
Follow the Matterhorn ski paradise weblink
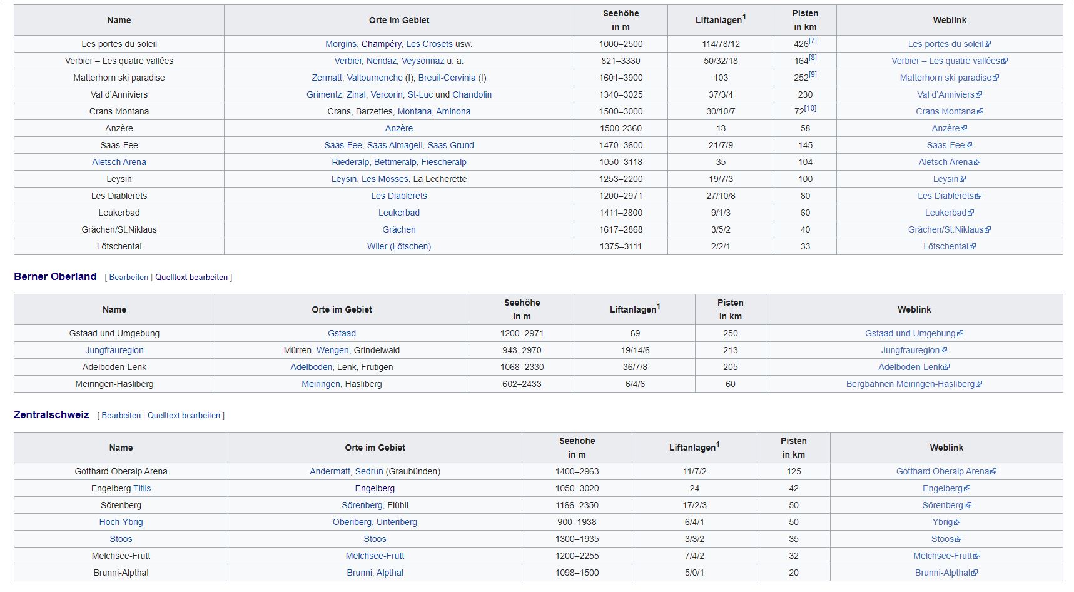click(950, 78)
